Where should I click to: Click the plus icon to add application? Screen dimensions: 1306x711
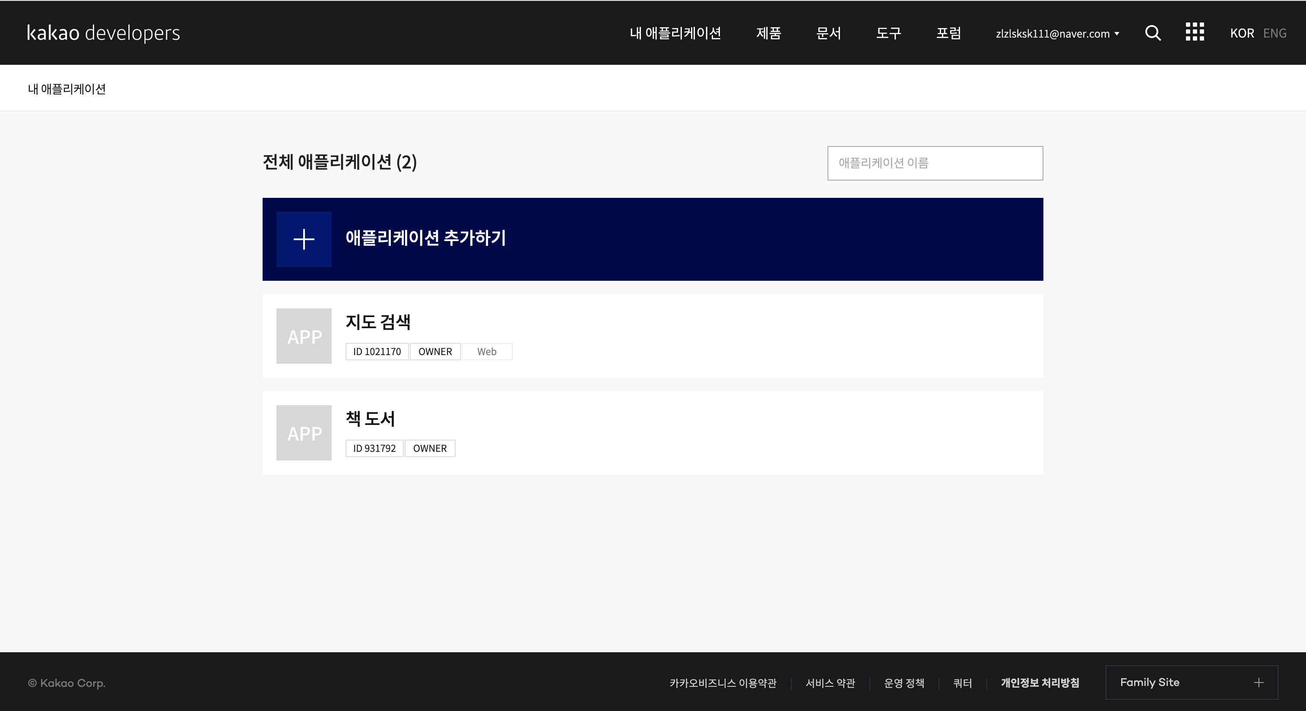[304, 239]
